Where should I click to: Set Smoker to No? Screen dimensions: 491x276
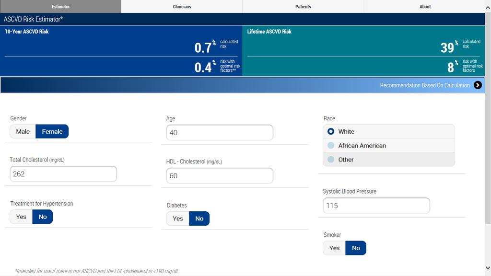[x=356, y=248]
